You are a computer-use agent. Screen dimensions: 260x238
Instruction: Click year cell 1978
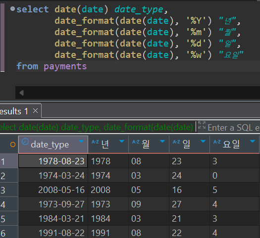[x=108, y=161]
